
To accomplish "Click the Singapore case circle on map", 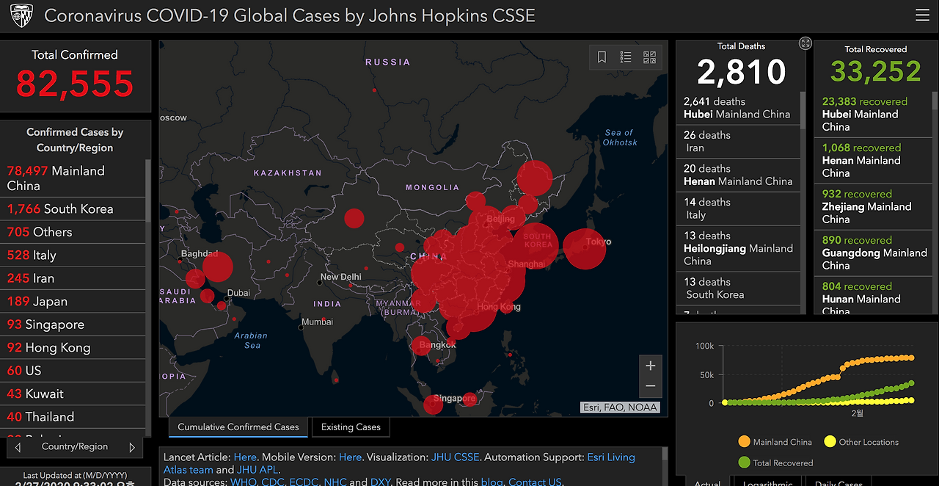I will (433, 405).
